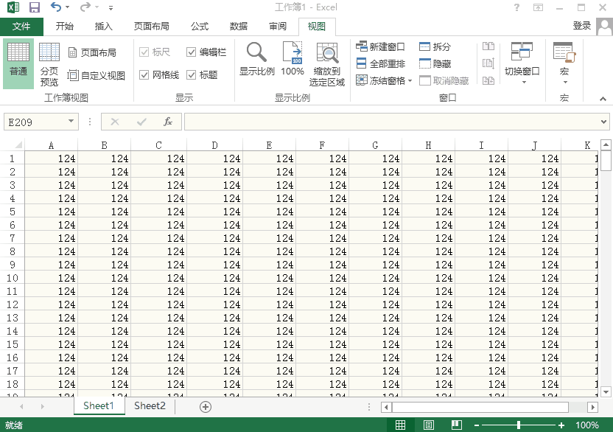613x432 pixels.
Task: Click the zoom out minus button
Action: [x=477, y=425]
